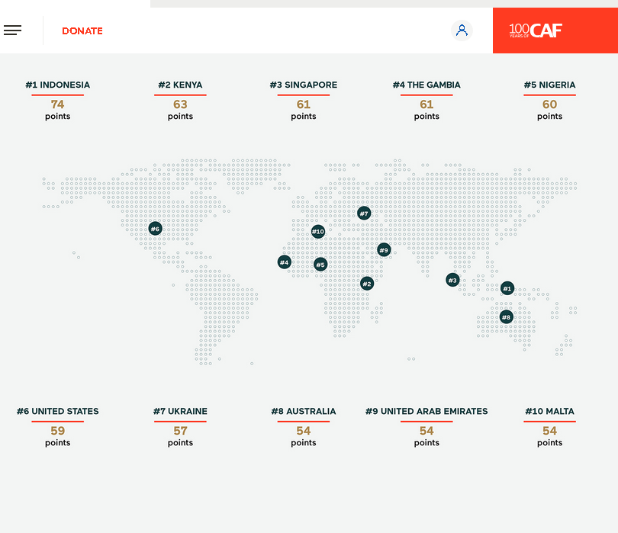Click the #6 UNITED STATES heading
The width and height of the screenshot is (618, 533).
(57, 411)
